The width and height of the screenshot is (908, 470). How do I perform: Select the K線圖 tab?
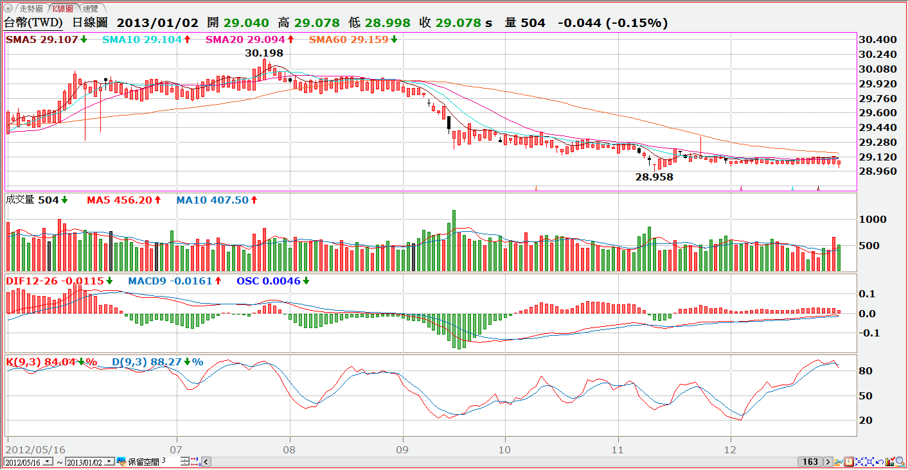pos(64,8)
